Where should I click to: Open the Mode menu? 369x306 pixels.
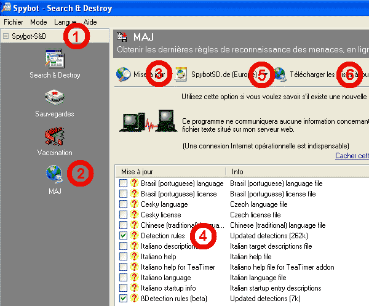coord(39,22)
